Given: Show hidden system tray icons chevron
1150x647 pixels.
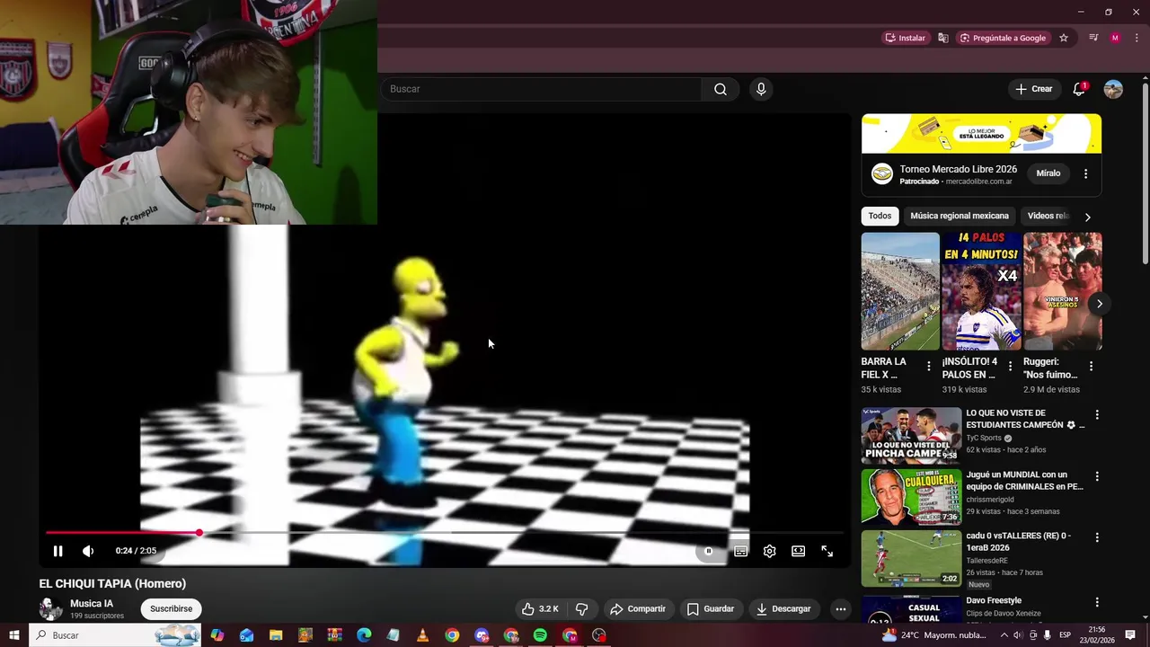Looking at the screenshot, I should pos(1004,635).
